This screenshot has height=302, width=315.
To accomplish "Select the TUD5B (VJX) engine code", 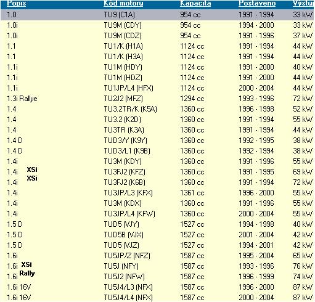I will pyautogui.click(x=124, y=235).
